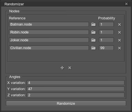Browse file for Batman.node reference
This screenshot has height=112, width=132.
pos(93,24)
